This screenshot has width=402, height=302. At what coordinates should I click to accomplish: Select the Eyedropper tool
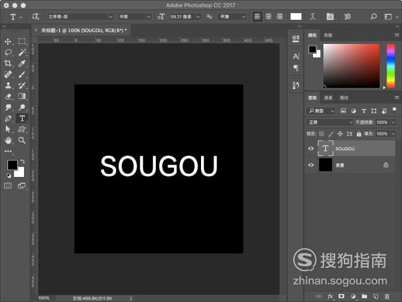(x=22, y=63)
